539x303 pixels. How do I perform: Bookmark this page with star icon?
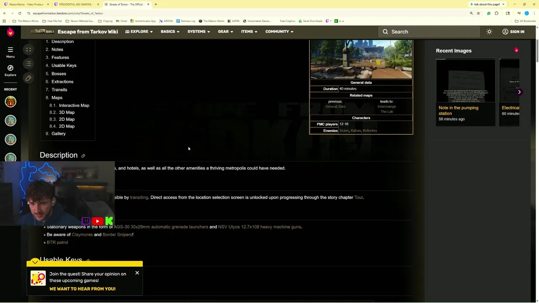[478, 13]
